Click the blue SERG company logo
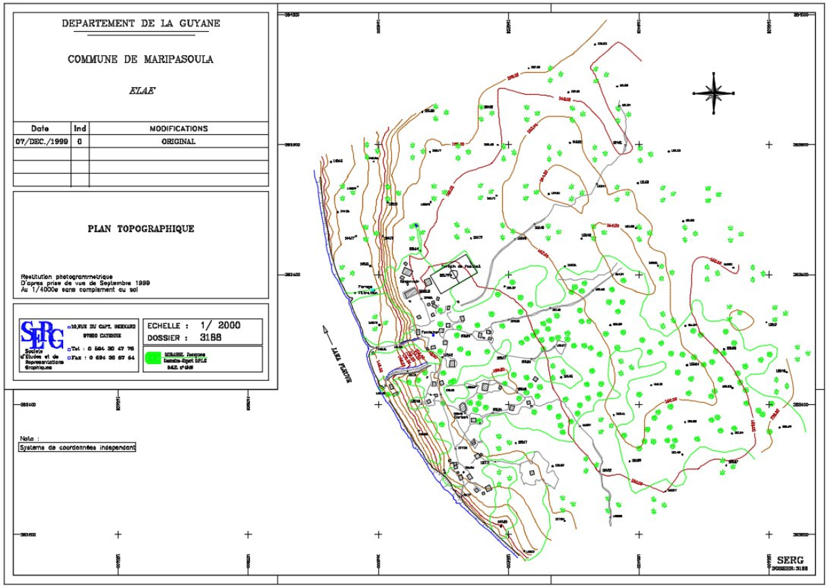This screenshot has width=831, height=587. pos(43,336)
